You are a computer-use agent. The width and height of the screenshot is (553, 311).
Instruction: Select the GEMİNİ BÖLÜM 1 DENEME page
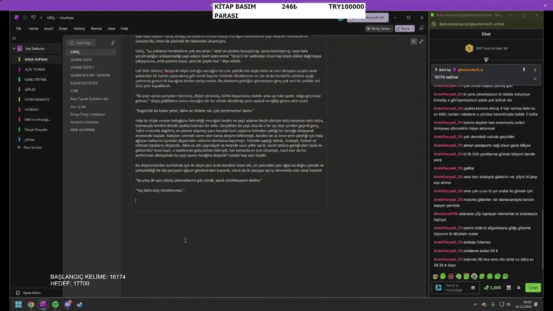(91, 75)
